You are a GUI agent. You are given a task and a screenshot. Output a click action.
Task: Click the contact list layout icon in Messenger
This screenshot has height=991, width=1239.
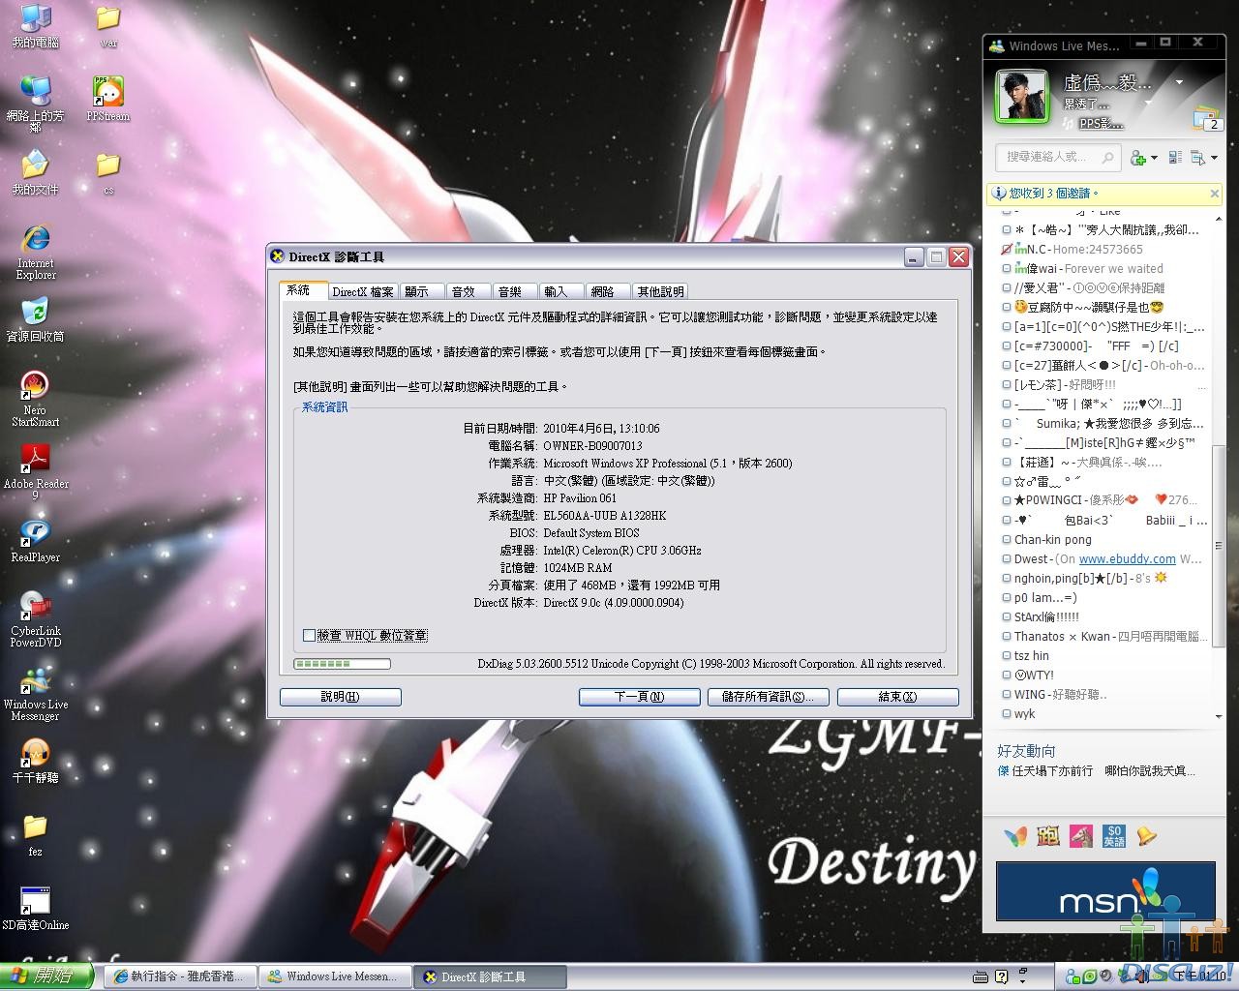point(1175,158)
